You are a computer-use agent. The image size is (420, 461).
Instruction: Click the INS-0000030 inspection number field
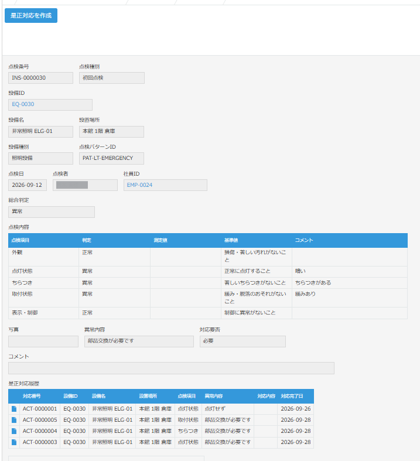40,78
